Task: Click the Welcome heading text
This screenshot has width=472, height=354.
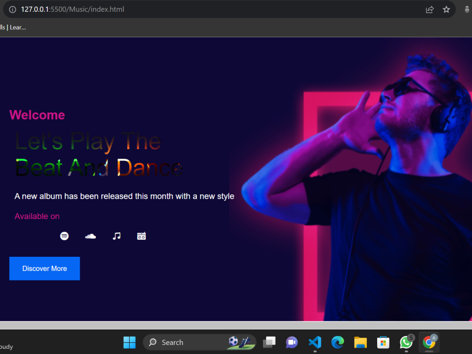Action: point(37,115)
